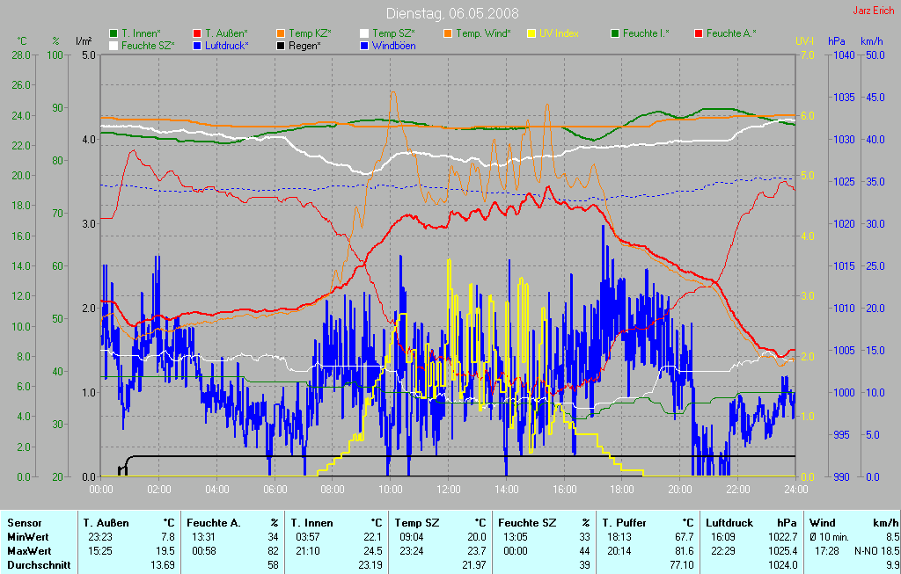Click the 12:00 time axis label
Viewport: 901px width, 574px height.
pos(449,489)
